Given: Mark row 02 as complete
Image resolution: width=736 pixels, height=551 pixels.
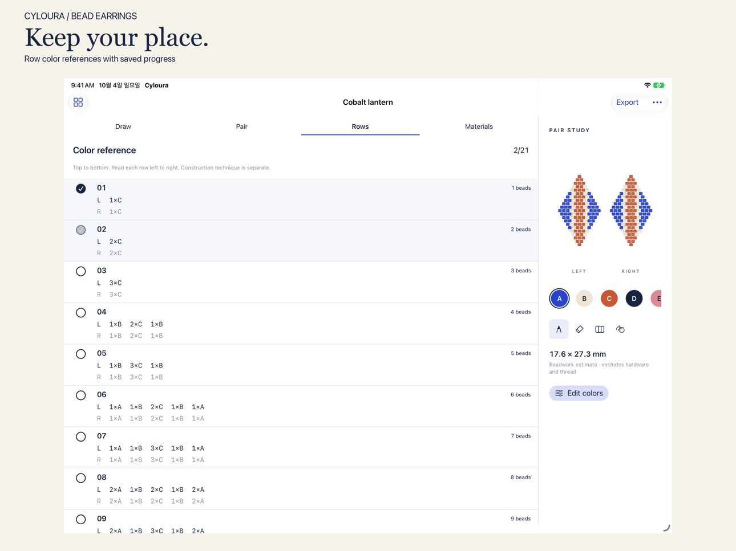Looking at the screenshot, I should coord(81,230).
